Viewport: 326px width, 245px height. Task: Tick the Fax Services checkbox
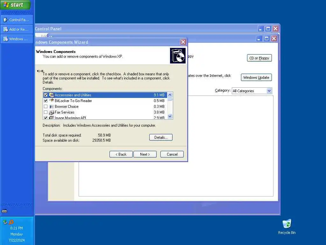(46, 112)
